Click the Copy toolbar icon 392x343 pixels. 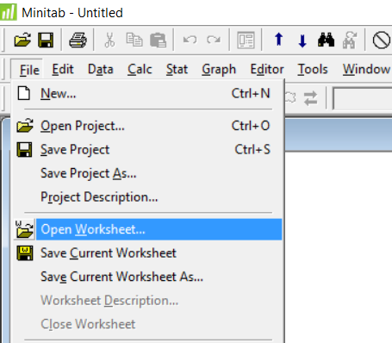(134, 40)
